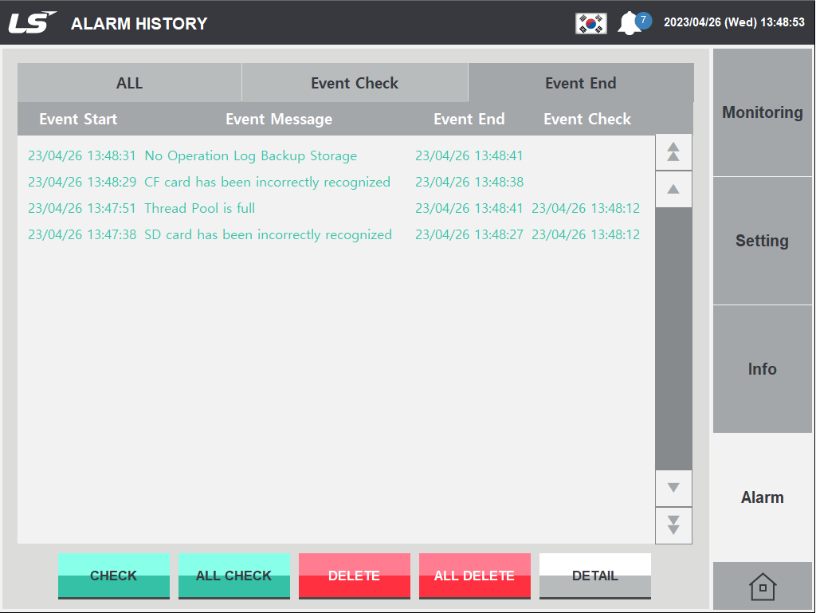Click end time 23/04/26 13:48:27
Viewport: 816px width, 613px height.
(x=469, y=234)
